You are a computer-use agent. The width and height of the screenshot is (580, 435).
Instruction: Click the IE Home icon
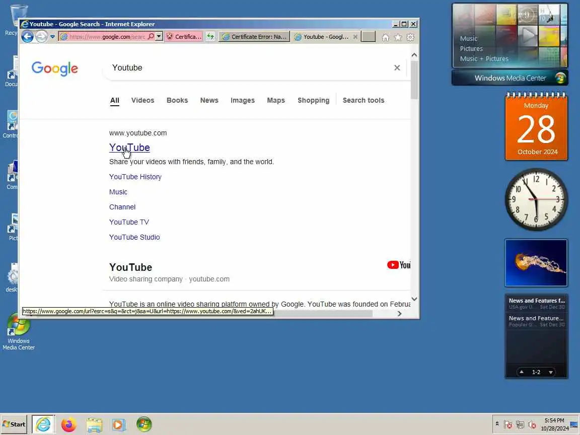click(386, 37)
